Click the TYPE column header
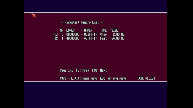Viewport: 193px width, 108px height. [104, 31]
